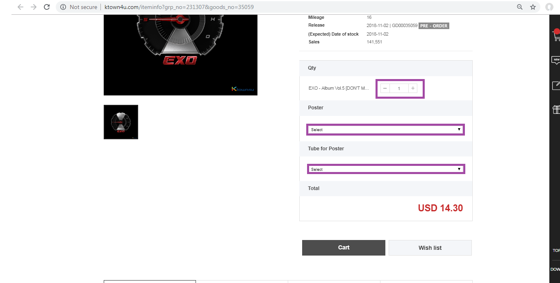560x283 pixels.
Task: Open the gift box sidebar icon
Action: click(556, 109)
